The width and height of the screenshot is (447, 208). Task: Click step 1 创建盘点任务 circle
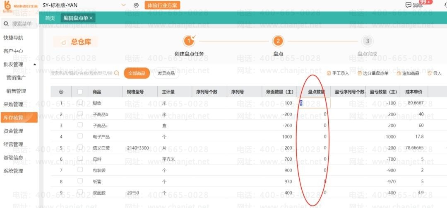(x=189, y=41)
